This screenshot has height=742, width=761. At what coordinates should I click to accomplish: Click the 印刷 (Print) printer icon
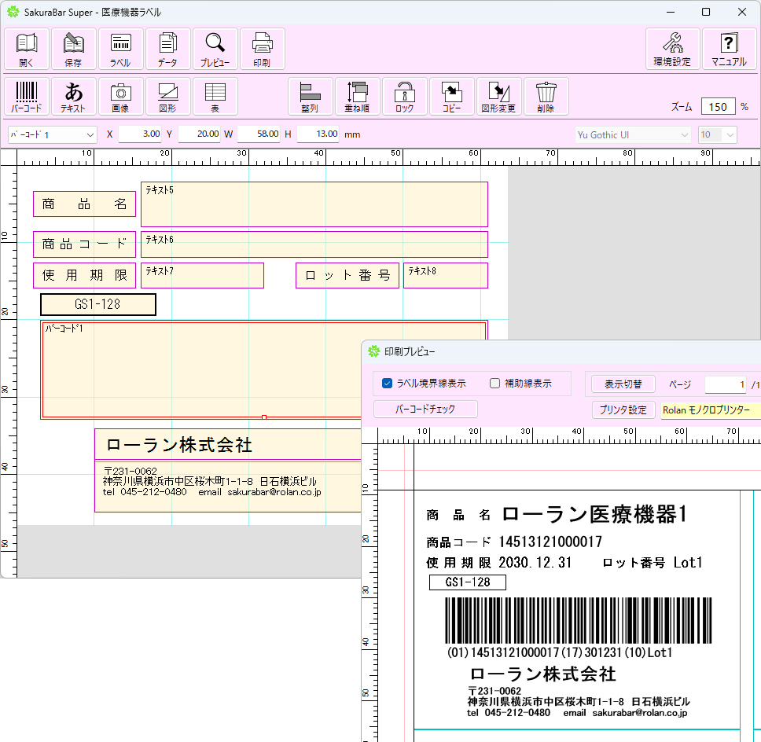tap(262, 49)
